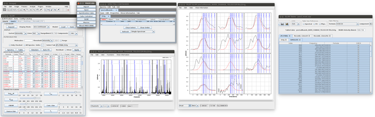Select the magnifying glass zoom tool
375x117 pixels.
[x=34, y=10]
